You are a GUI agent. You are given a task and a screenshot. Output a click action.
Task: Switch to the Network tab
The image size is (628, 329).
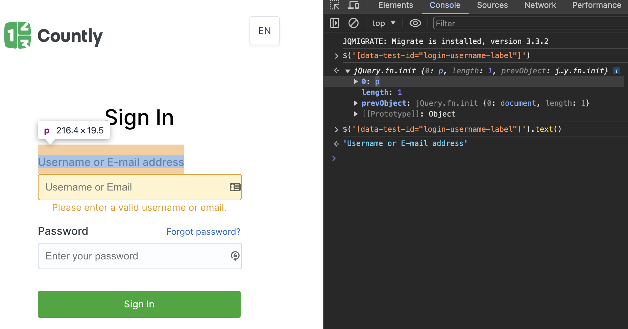point(540,5)
